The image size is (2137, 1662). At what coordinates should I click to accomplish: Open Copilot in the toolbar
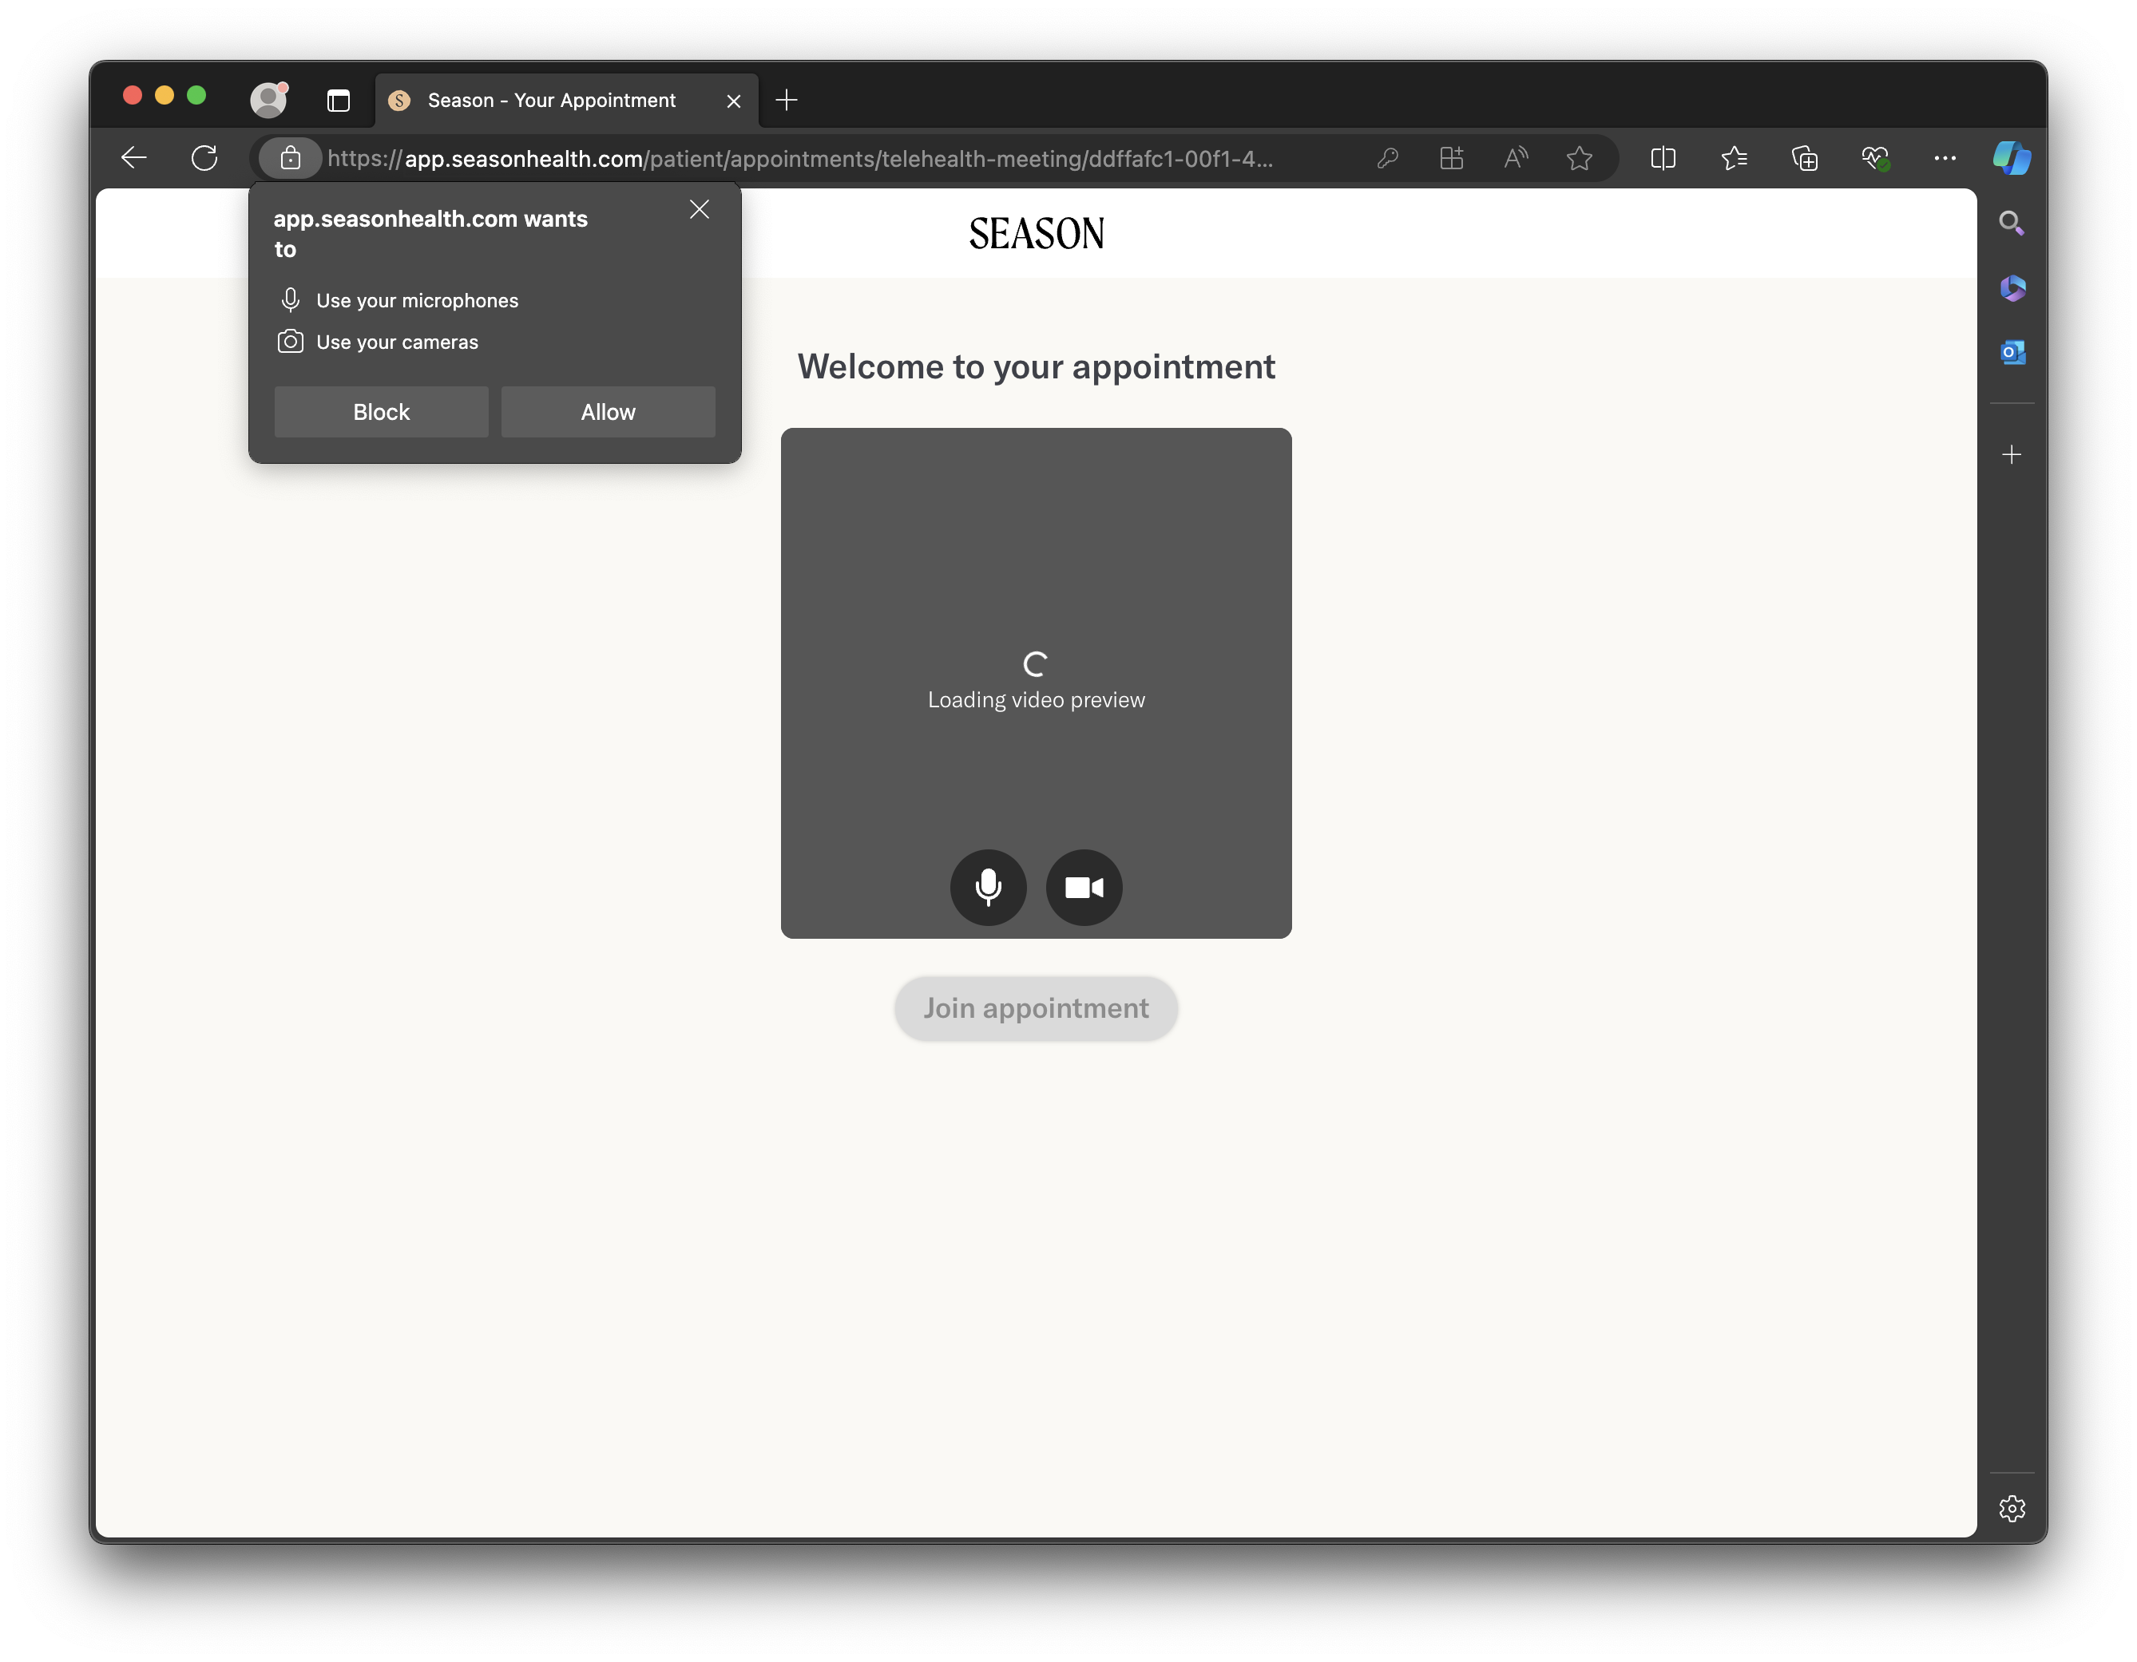point(2012,157)
